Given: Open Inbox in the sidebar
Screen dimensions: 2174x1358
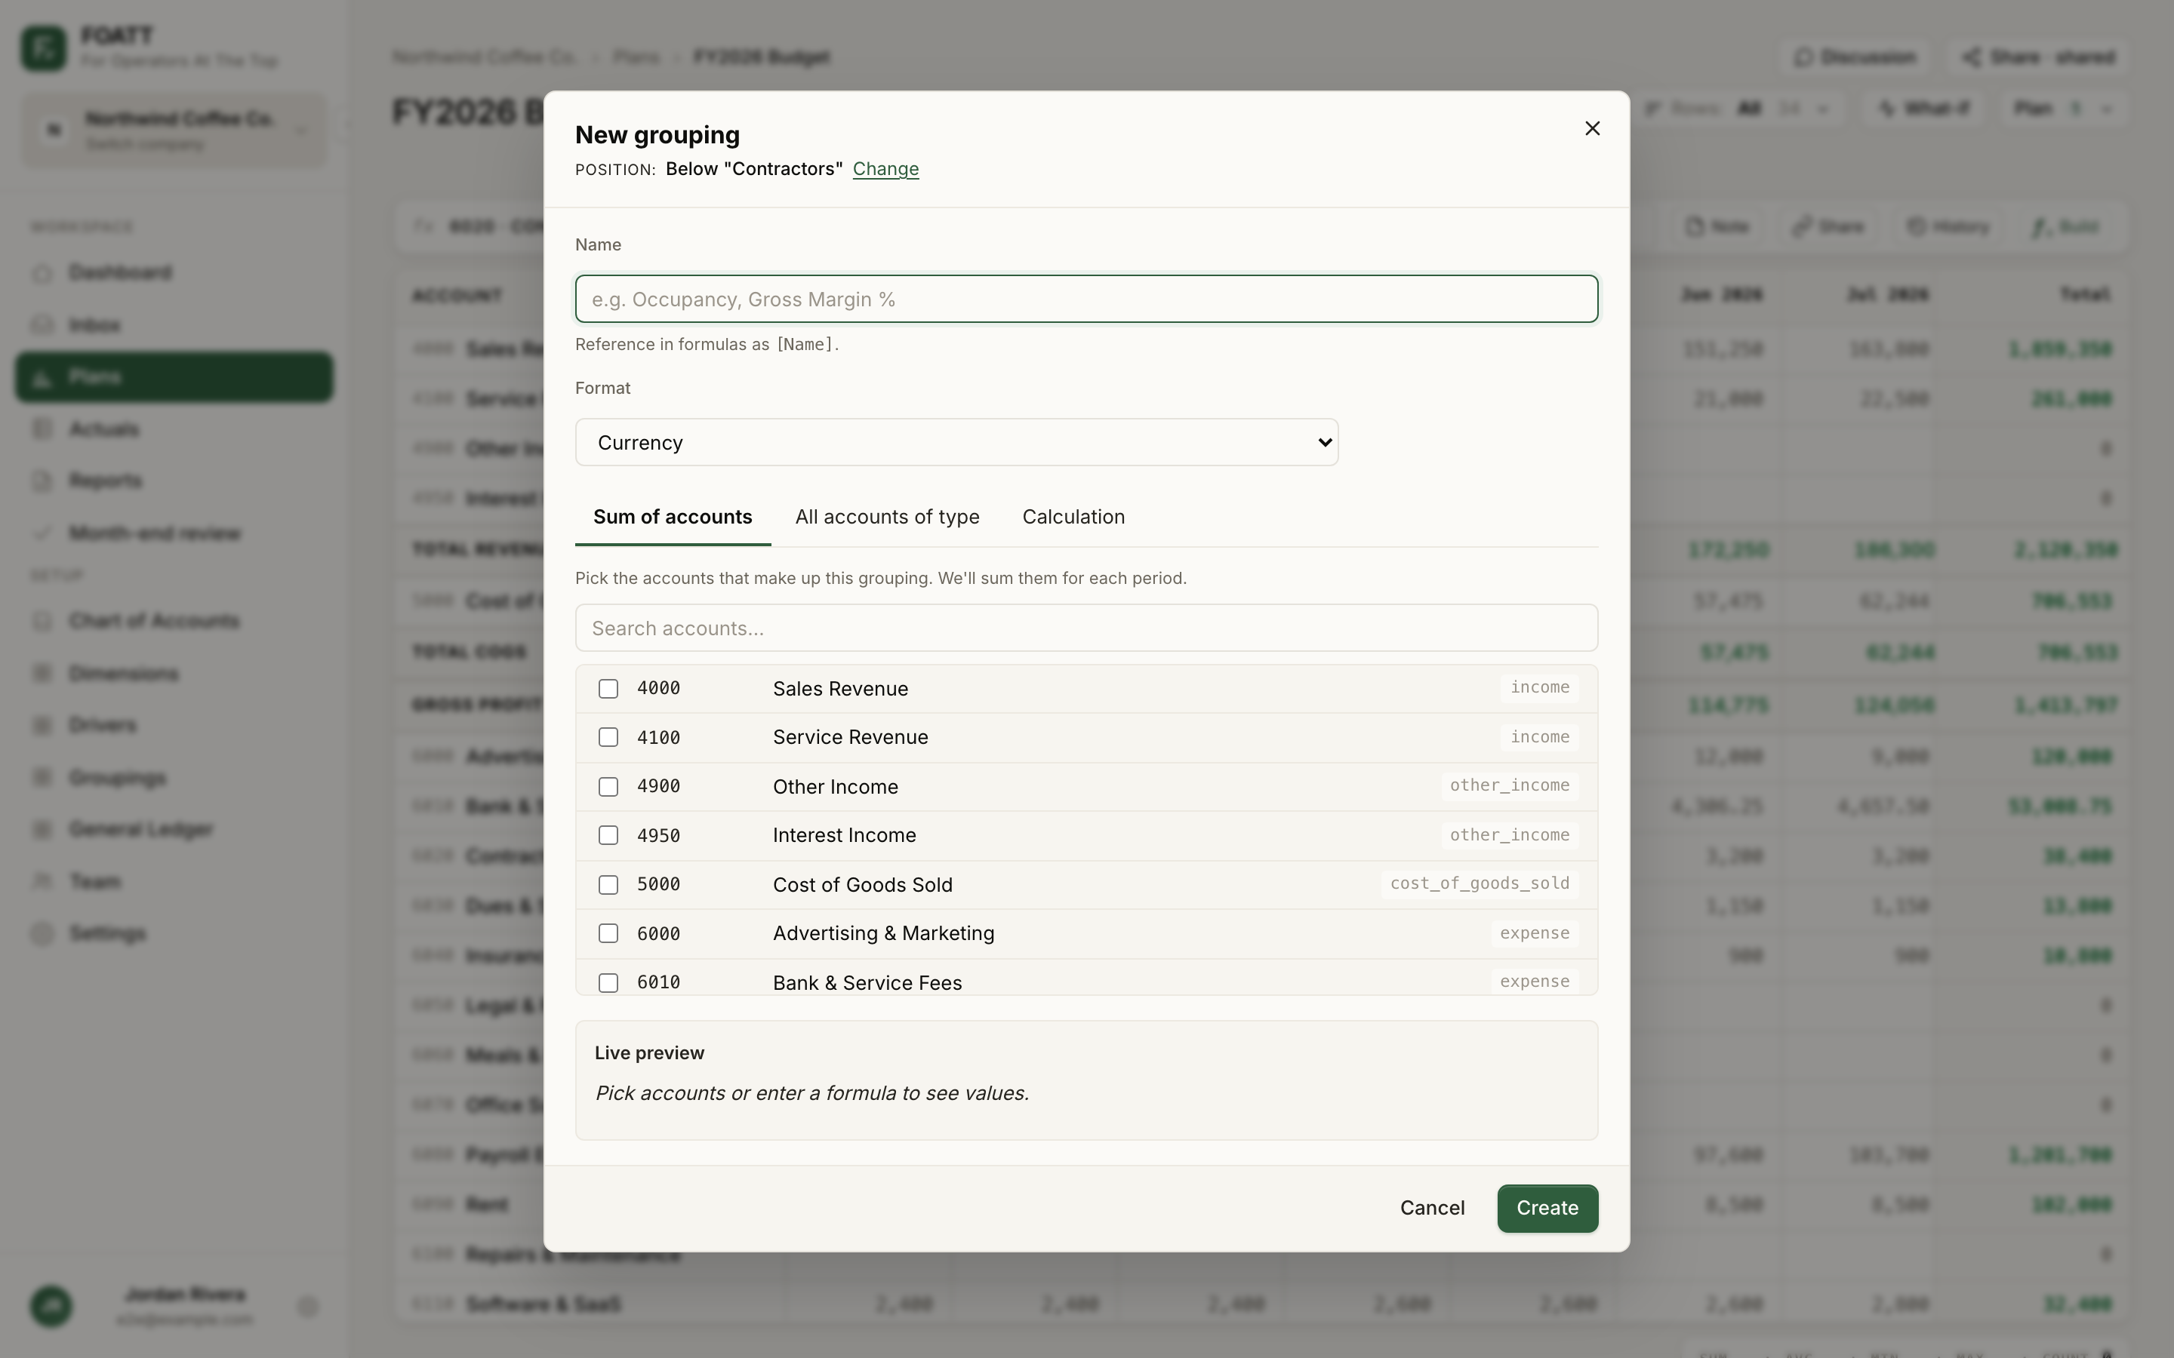Looking at the screenshot, I should [174, 324].
